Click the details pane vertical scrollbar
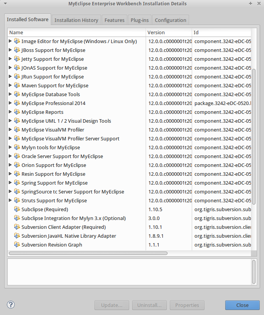Image resolution: width=264 pixels, height=315 pixels. pyautogui.click(x=254, y=272)
